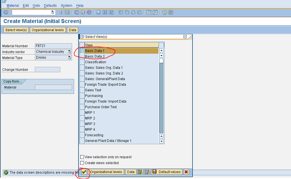Open the Help question mark icon
This screenshot has height=179, width=291.
164,12
